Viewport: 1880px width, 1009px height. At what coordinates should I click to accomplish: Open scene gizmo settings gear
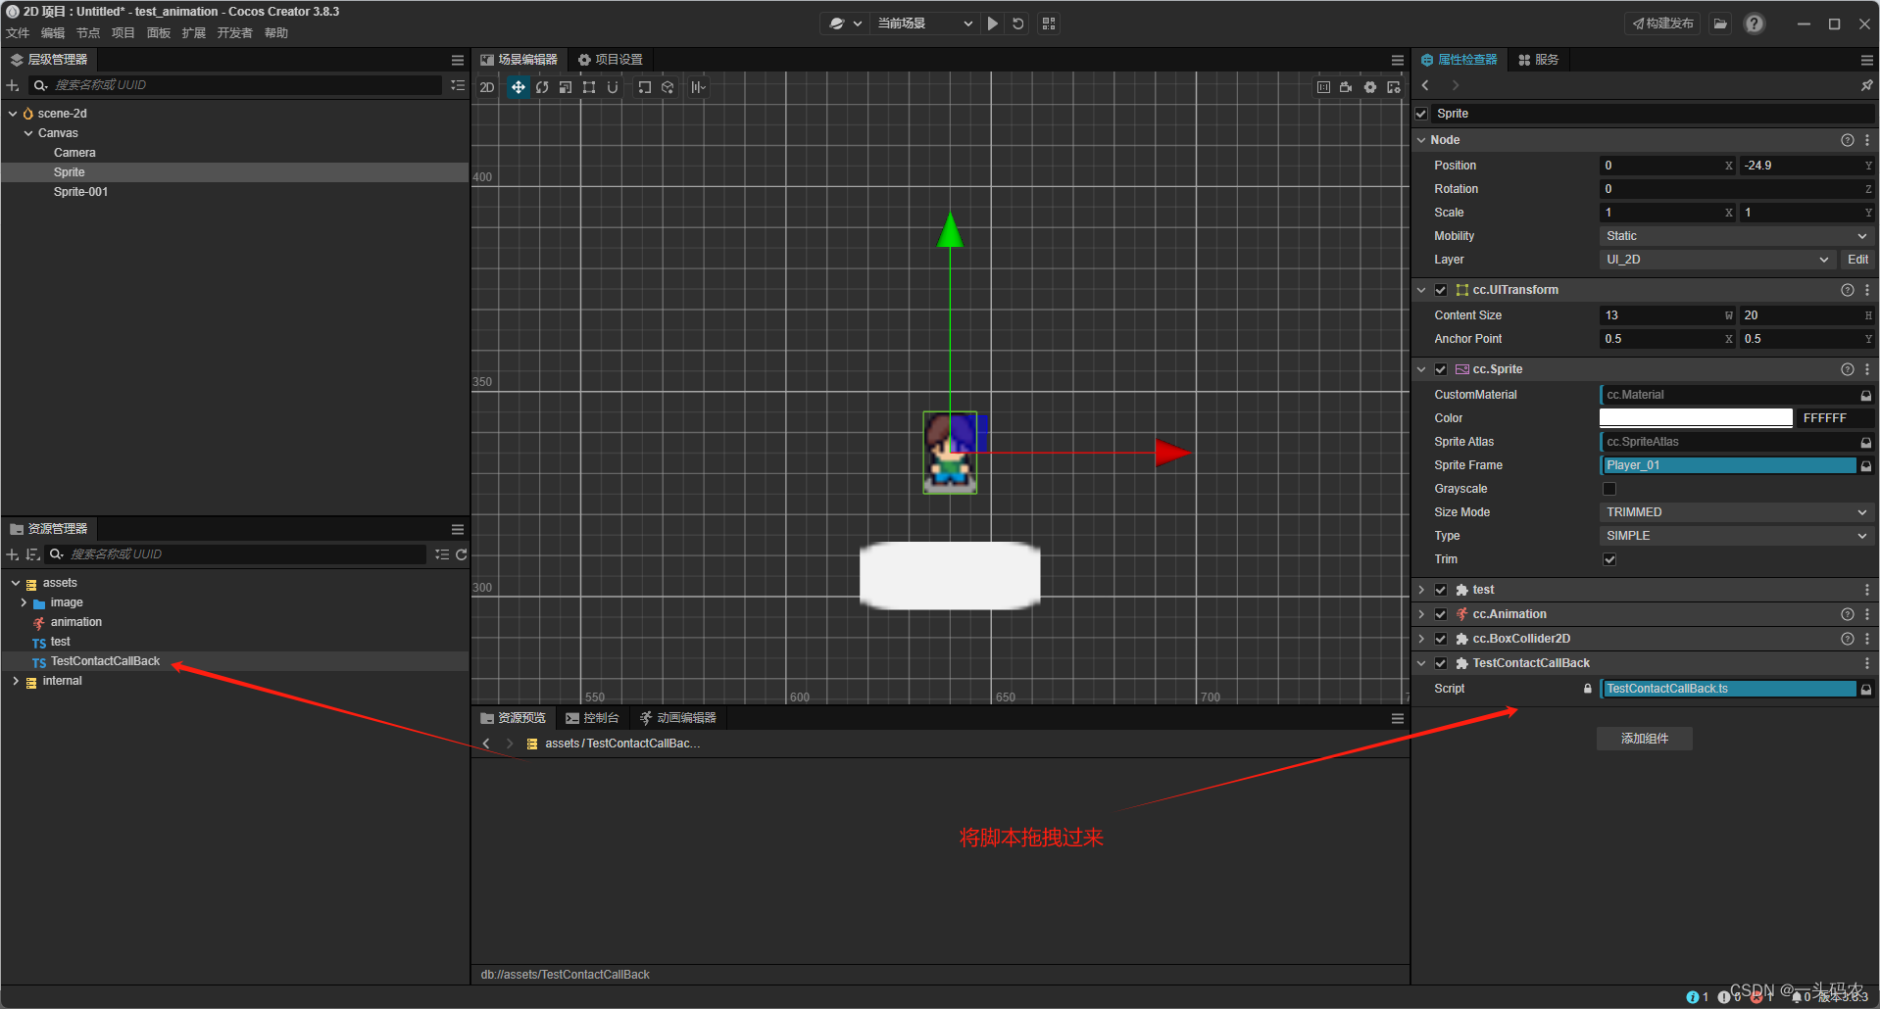(x=1370, y=87)
